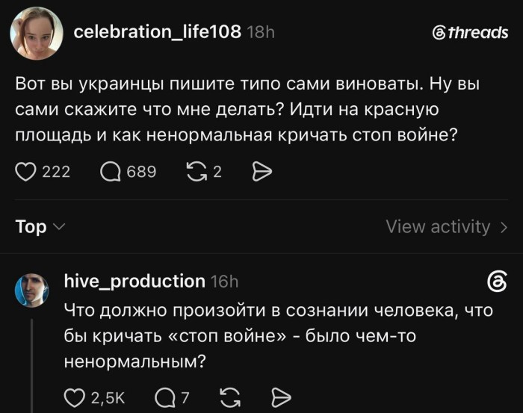Open the Top sort dropdown
523x413 pixels.
pos(40,227)
